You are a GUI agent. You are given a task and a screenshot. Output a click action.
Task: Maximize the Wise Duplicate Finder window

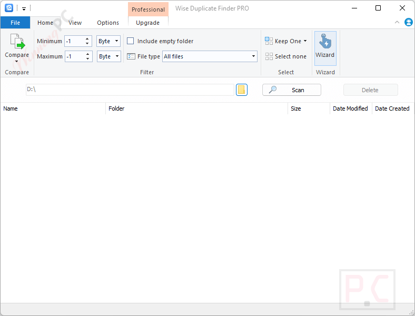[x=378, y=8]
